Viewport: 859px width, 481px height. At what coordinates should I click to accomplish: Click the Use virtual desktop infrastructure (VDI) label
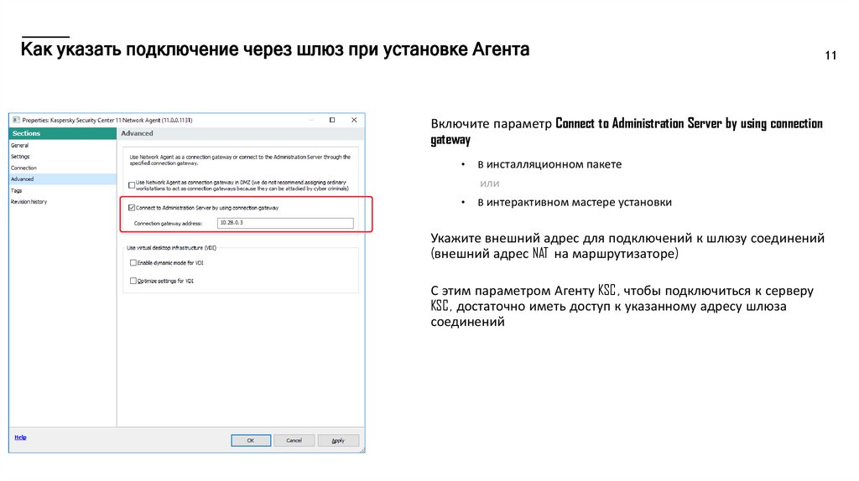coord(171,248)
